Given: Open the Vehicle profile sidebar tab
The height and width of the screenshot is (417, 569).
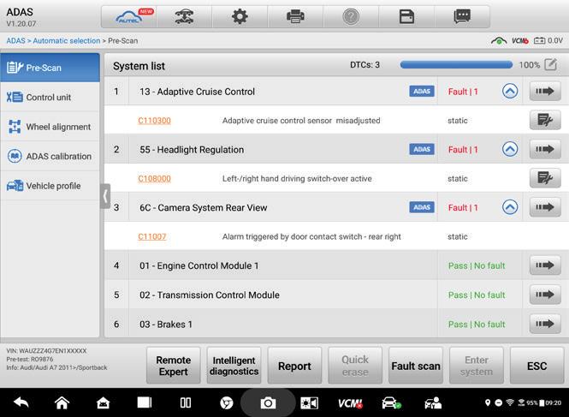Looking at the screenshot, I should click(50, 186).
